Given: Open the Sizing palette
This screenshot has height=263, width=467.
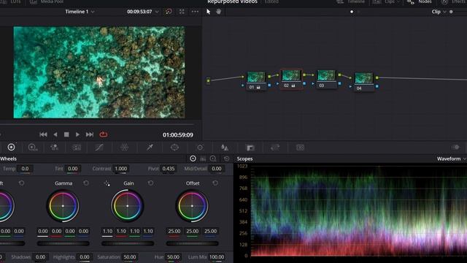Looking at the screenshot, I should pyautogui.click(x=275, y=148).
